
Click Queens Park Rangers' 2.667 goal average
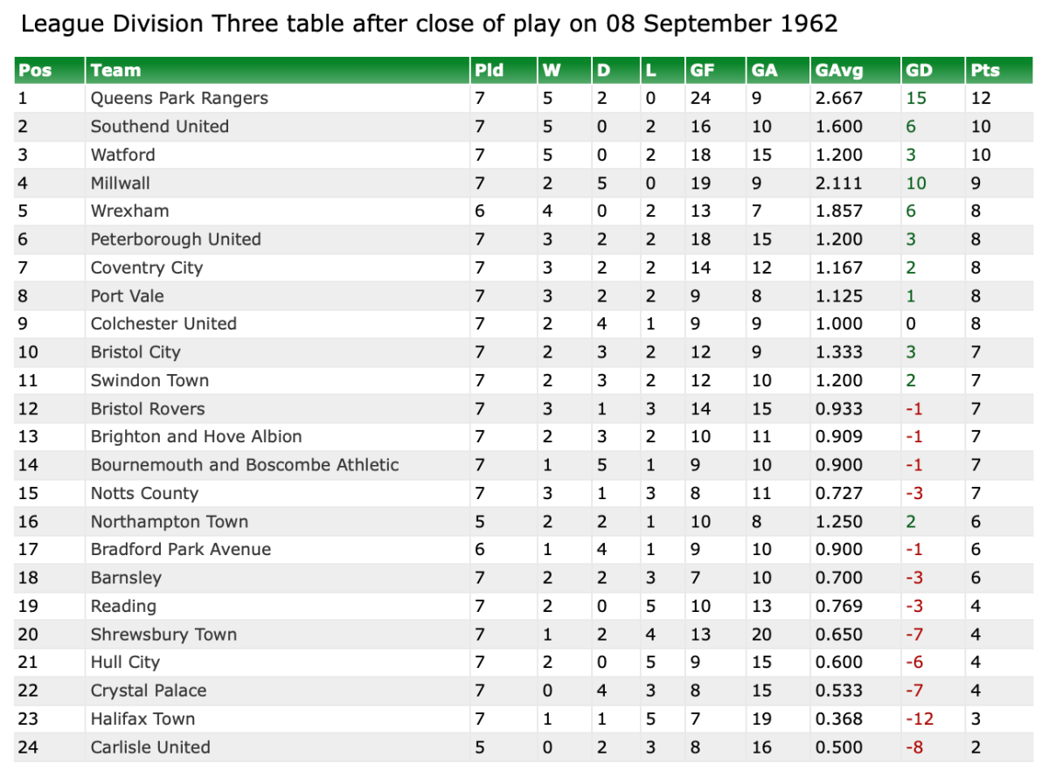(838, 98)
